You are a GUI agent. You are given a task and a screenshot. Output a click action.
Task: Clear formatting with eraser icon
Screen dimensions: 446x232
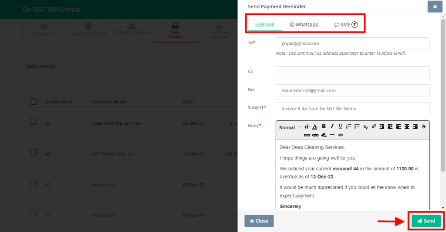[324, 135]
